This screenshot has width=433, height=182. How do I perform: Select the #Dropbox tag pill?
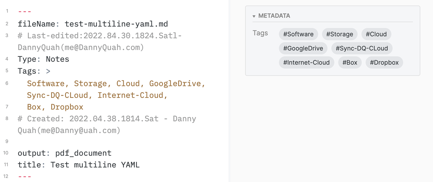tap(384, 62)
